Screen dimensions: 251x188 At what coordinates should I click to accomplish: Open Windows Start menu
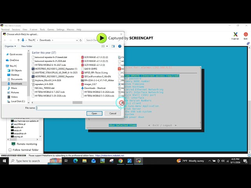point(4,161)
